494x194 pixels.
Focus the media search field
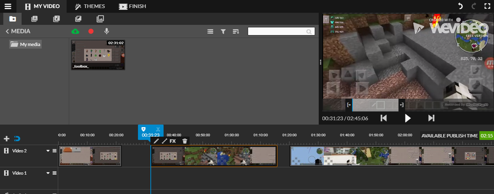click(x=281, y=31)
